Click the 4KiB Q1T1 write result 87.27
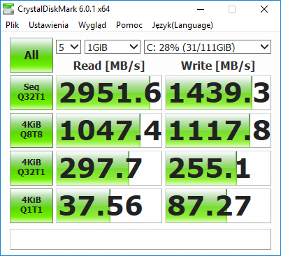 click(x=218, y=206)
